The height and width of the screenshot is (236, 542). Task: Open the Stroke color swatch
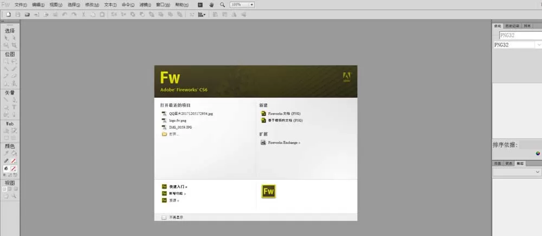coord(14,161)
